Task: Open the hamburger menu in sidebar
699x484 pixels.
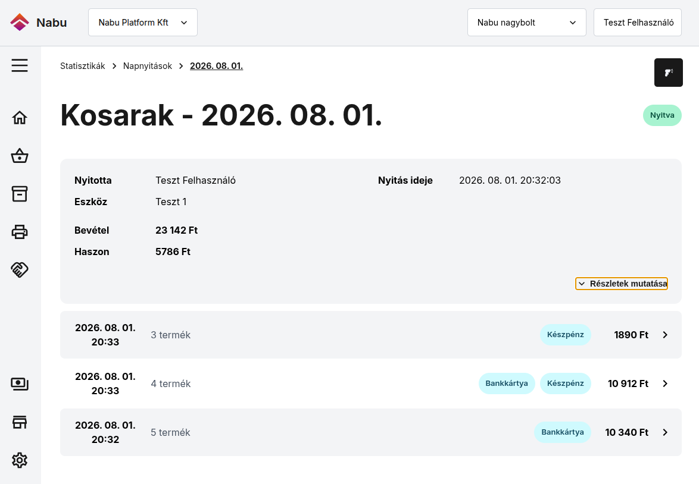Action: coord(20,65)
